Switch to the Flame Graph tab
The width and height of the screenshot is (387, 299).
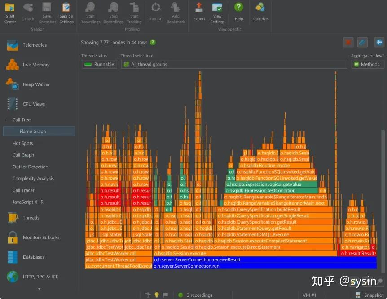click(x=33, y=131)
